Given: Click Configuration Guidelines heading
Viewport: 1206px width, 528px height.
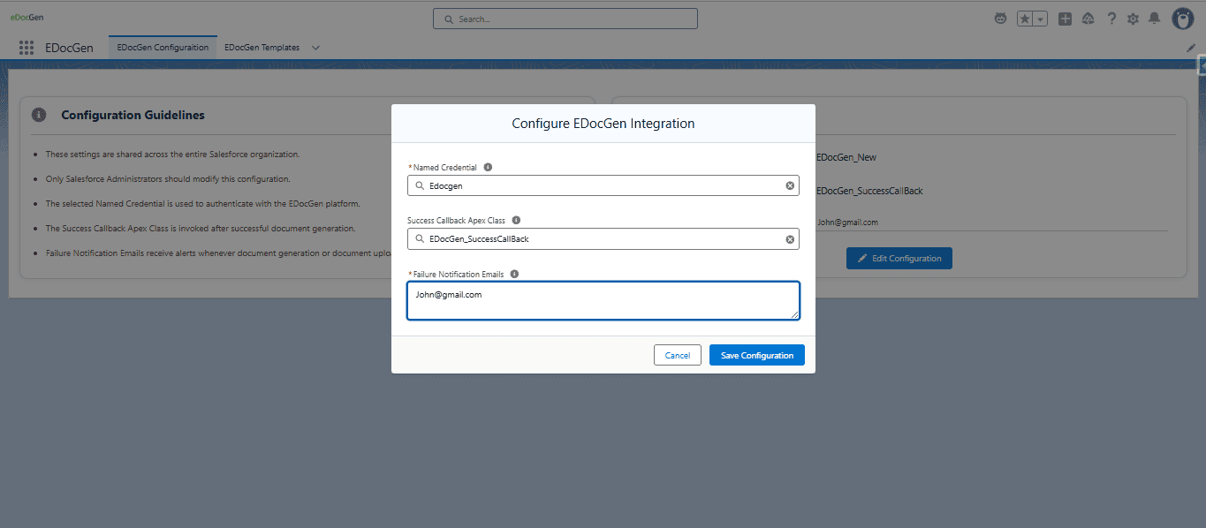Looking at the screenshot, I should coord(133,115).
